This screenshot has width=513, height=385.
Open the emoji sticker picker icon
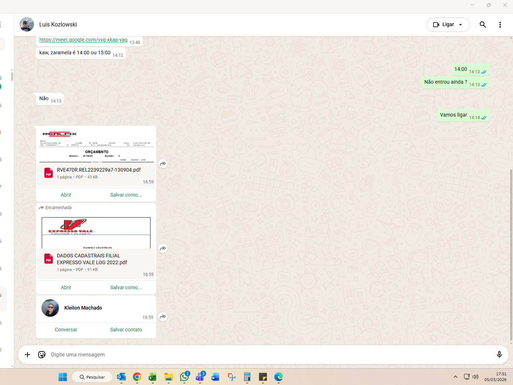[42, 354]
